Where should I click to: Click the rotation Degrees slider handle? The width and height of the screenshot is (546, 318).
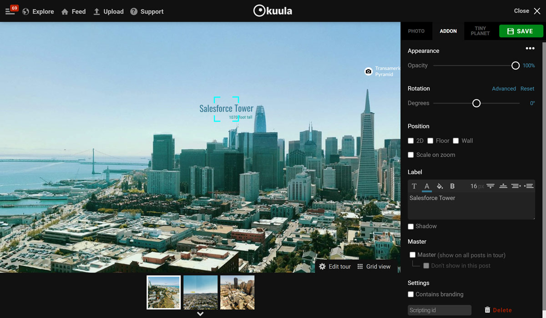476,103
